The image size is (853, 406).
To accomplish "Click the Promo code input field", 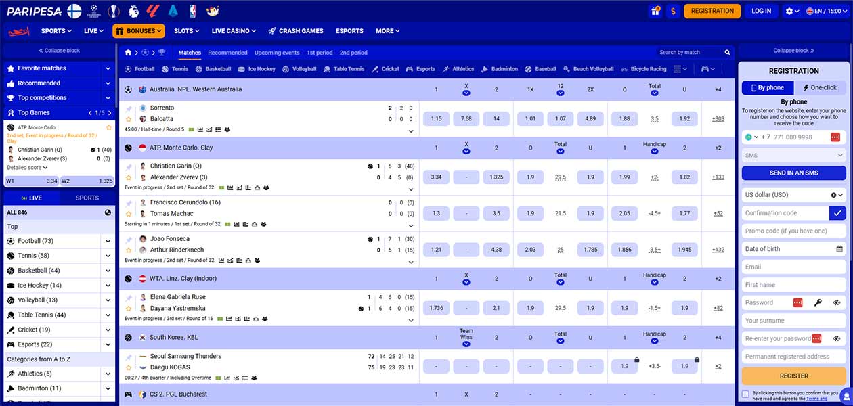I will pyautogui.click(x=793, y=231).
